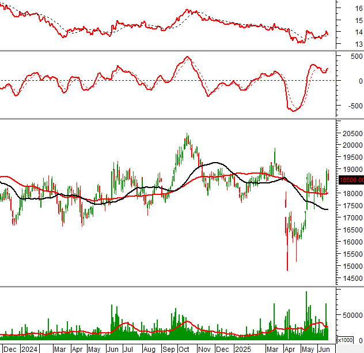The width and height of the screenshot is (364, 353).
Task: Click the 15 label on top indicator axis
Action: click(359, 20)
